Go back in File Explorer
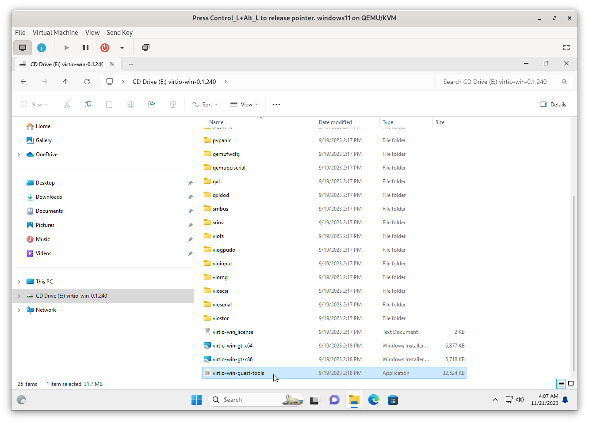Screen dimensions: 589x423 pos(23,82)
